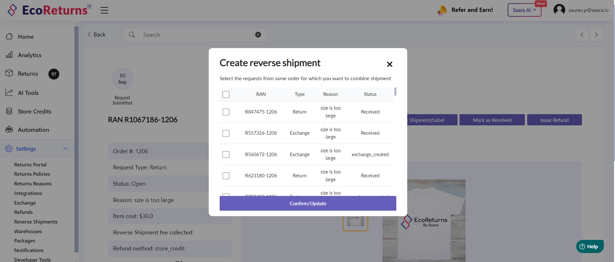Click the dialog table scrollbar
The height and width of the screenshot is (262, 615).
(395, 92)
